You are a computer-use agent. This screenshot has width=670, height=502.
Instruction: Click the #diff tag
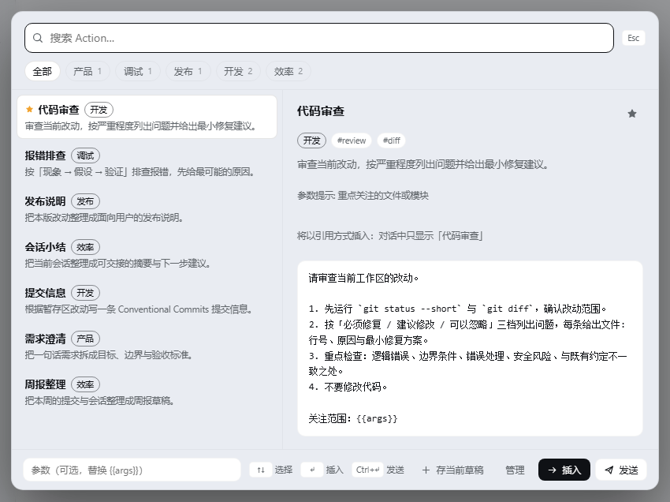(x=392, y=140)
